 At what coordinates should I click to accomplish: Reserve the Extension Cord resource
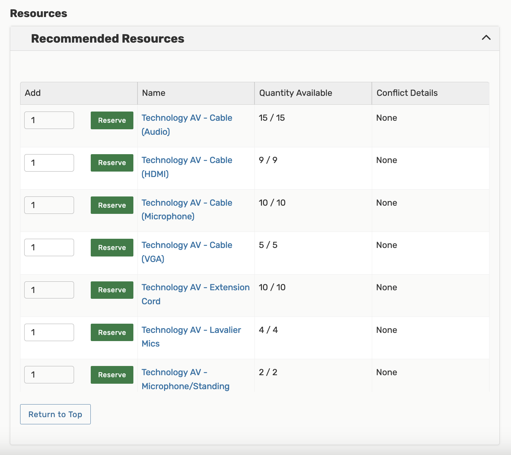[x=112, y=290]
